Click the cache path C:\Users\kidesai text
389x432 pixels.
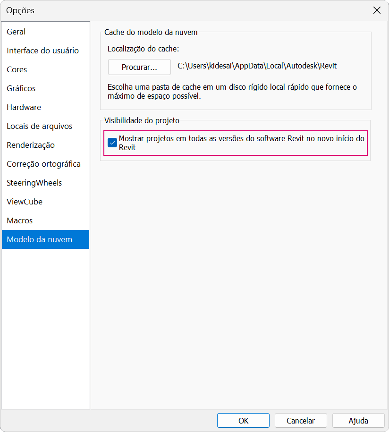pos(257,66)
